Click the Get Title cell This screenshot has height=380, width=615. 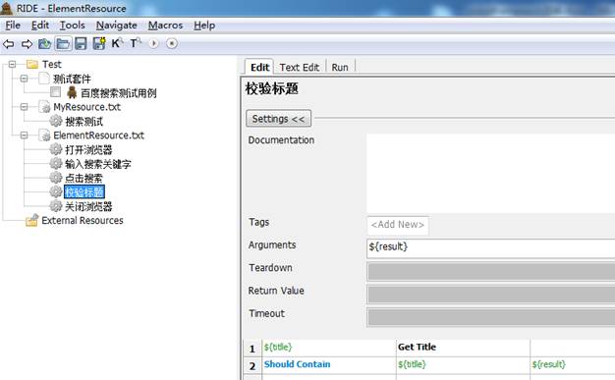(x=463, y=348)
